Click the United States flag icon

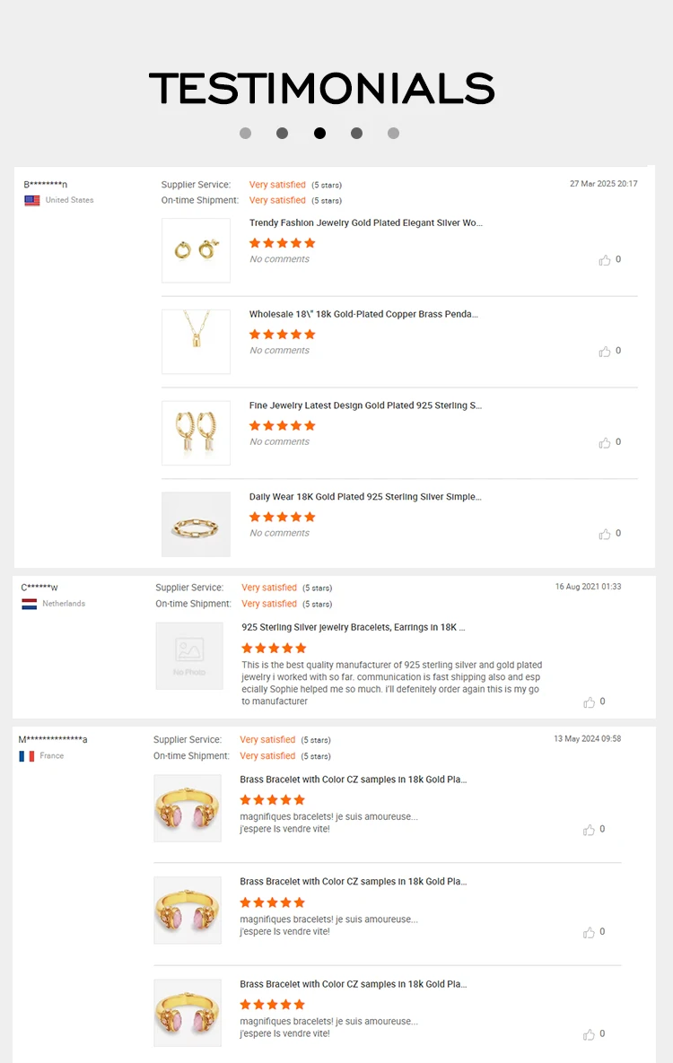[x=31, y=201]
